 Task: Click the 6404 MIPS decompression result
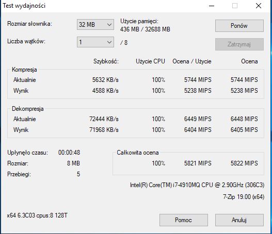[x=198, y=130]
